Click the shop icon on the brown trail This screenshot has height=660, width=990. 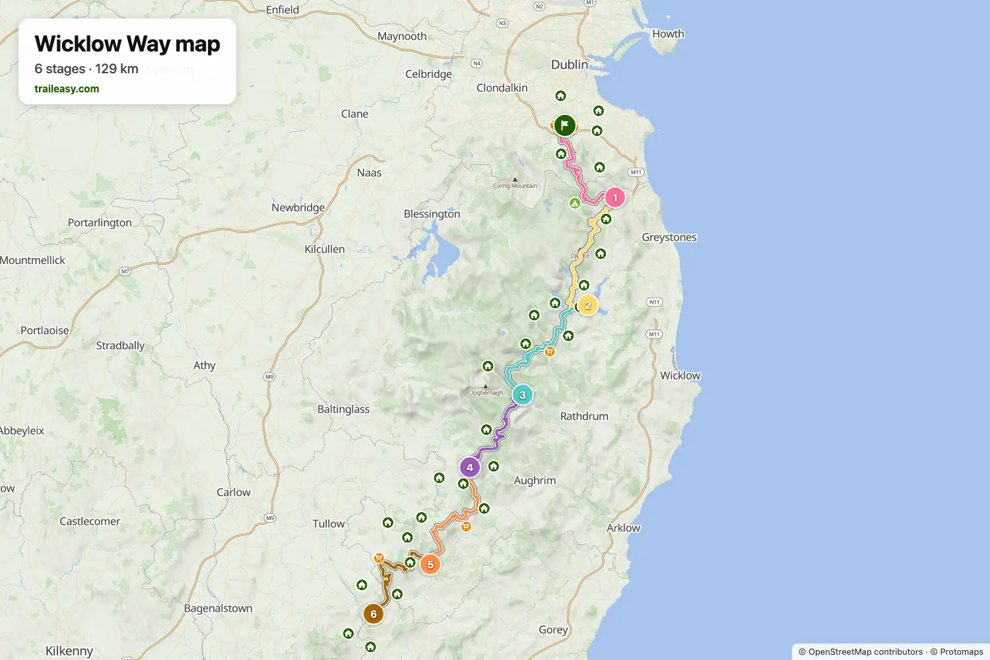[x=379, y=558]
